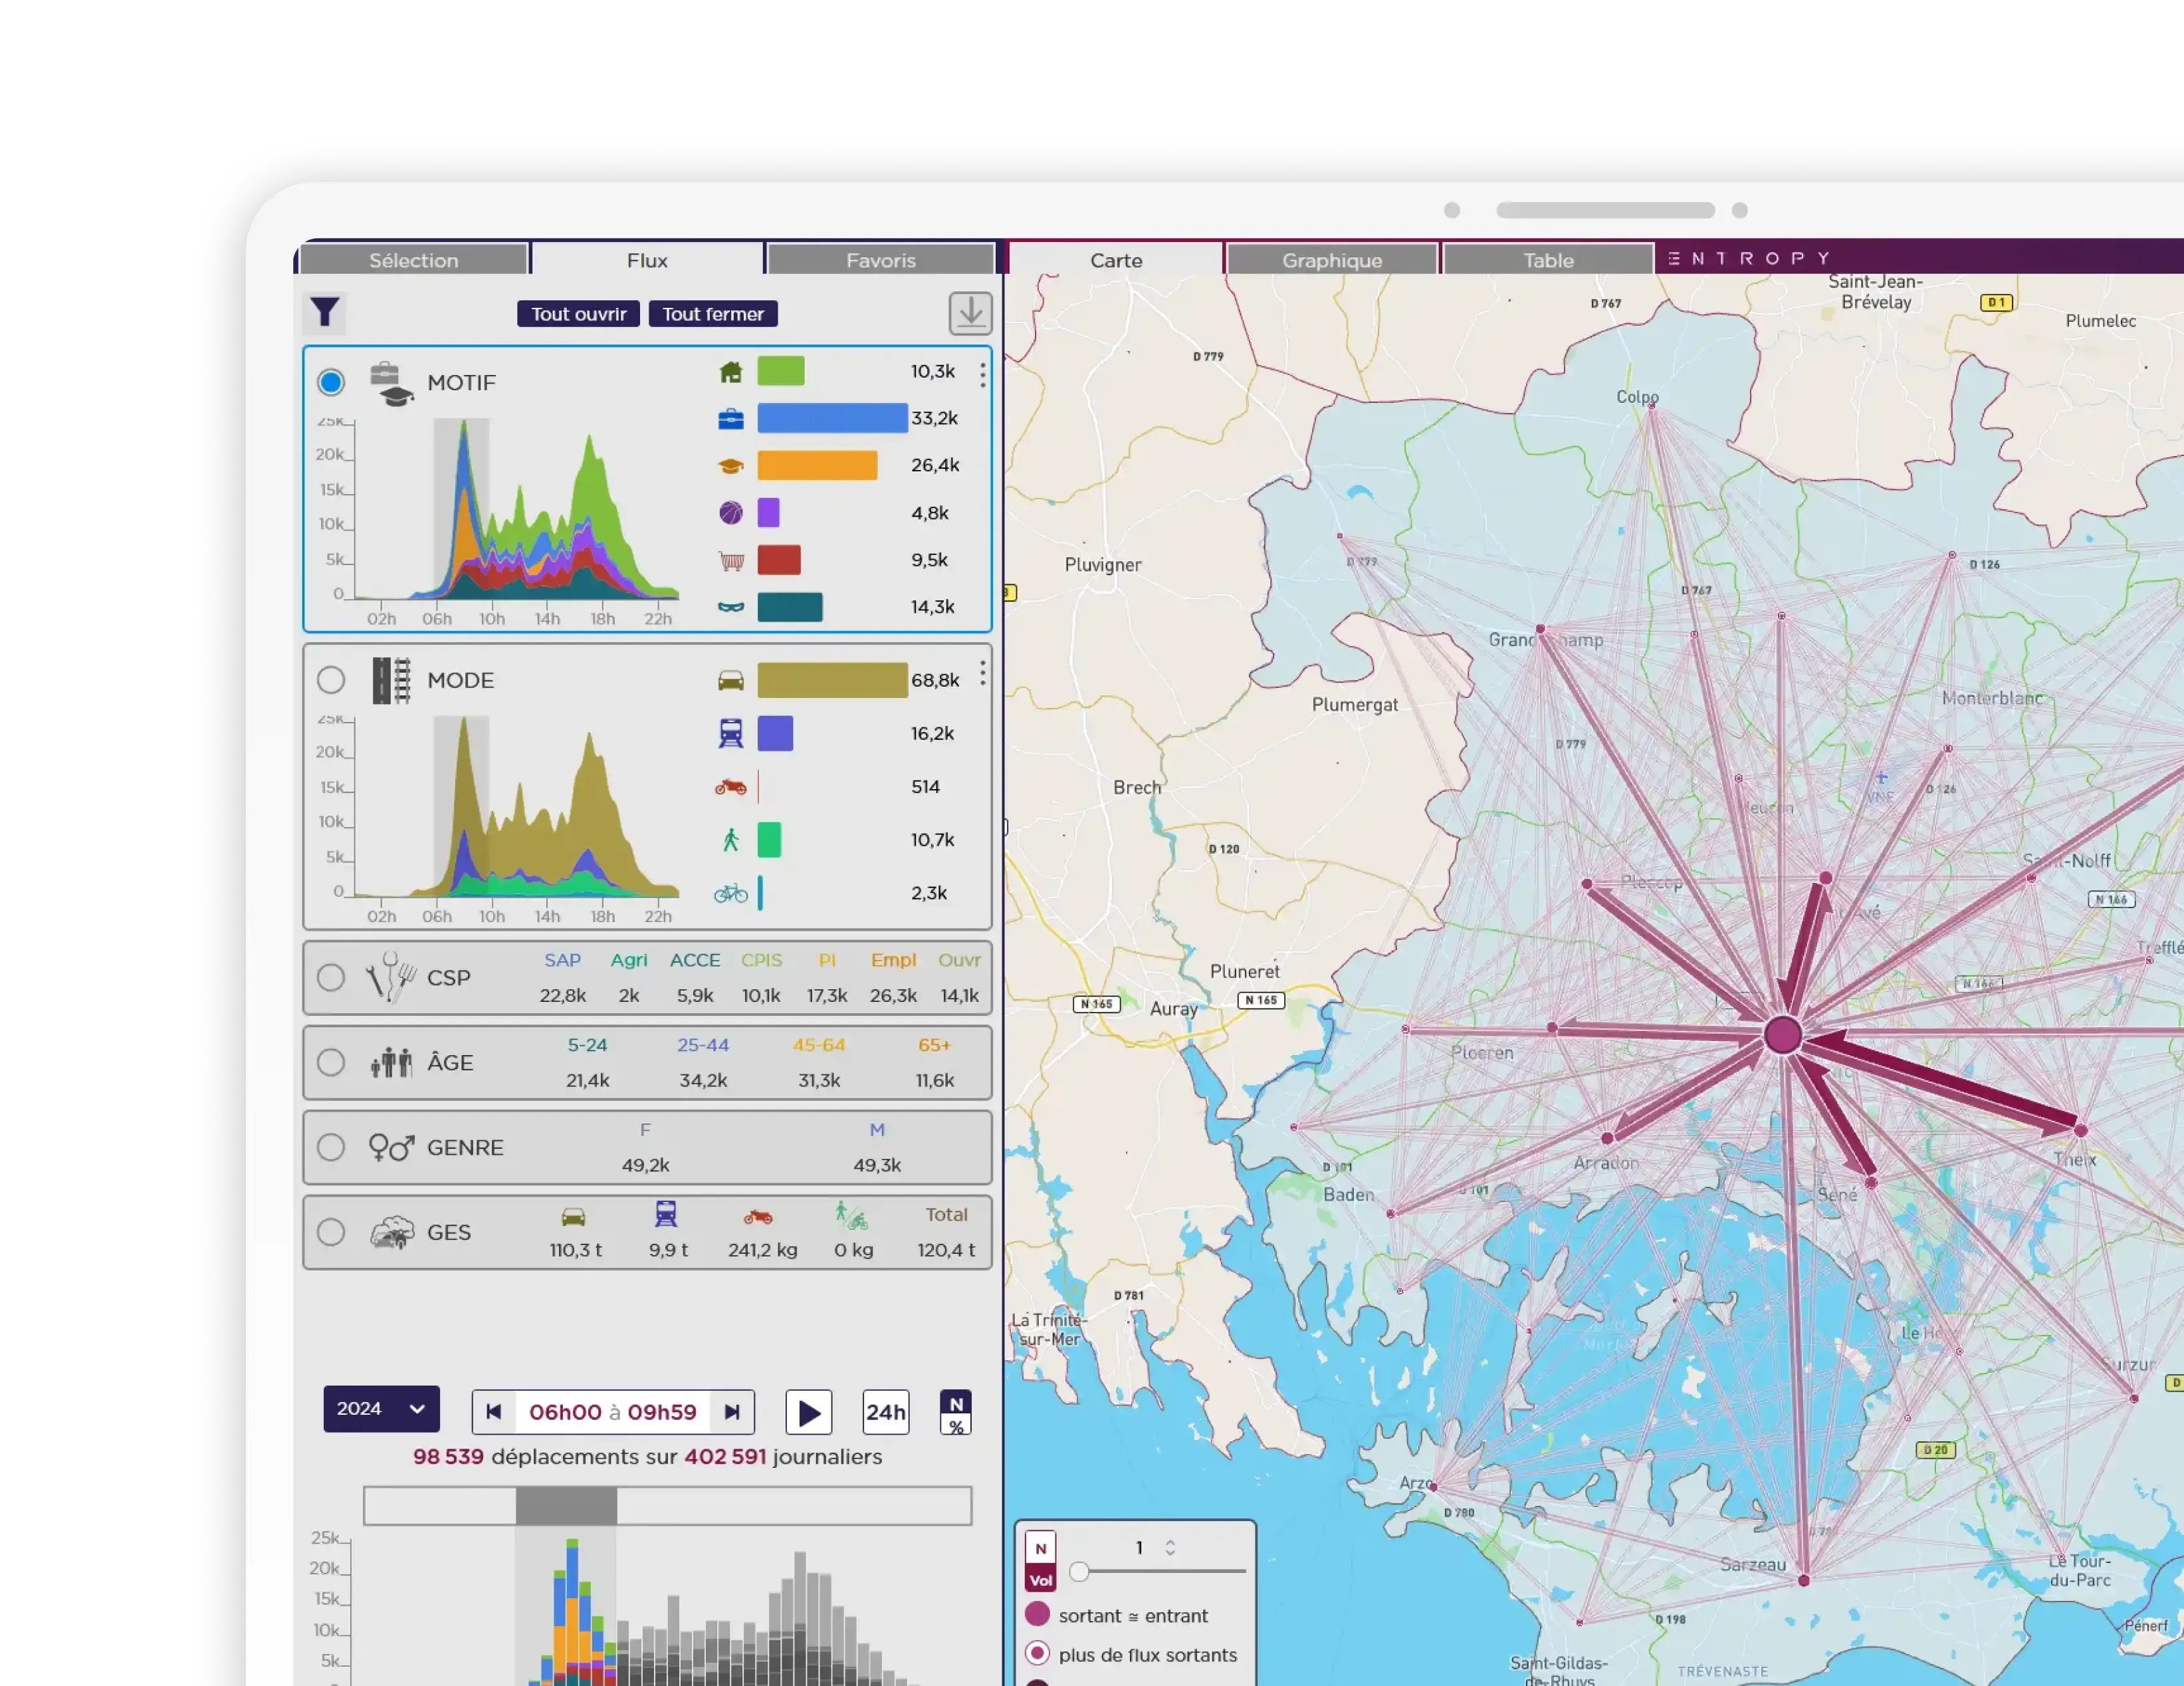
Task: Toggle the N/% display icon
Action: click(x=956, y=1413)
